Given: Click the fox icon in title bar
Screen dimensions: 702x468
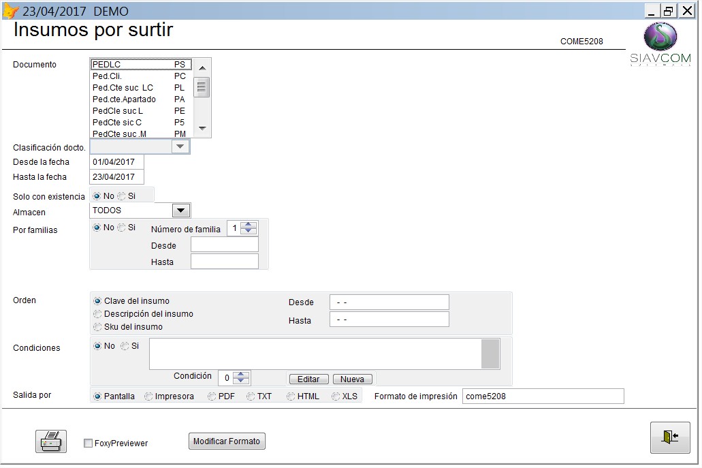Looking at the screenshot, I should pyautogui.click(x=11, y=11).
